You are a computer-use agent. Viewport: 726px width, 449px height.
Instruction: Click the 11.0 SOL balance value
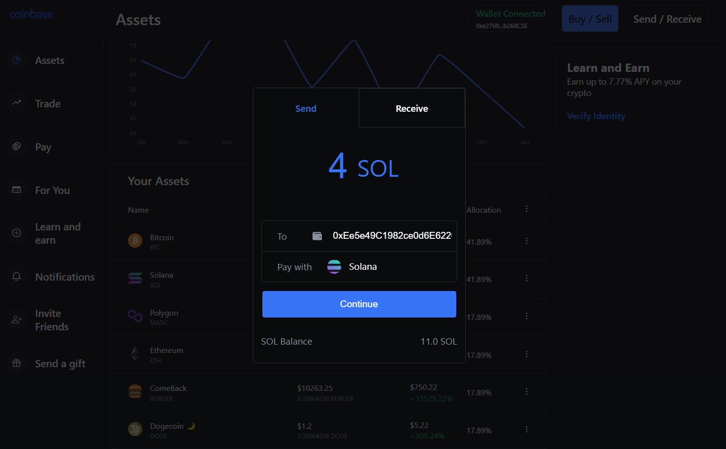pyautogui.click(x=439, y=341)
